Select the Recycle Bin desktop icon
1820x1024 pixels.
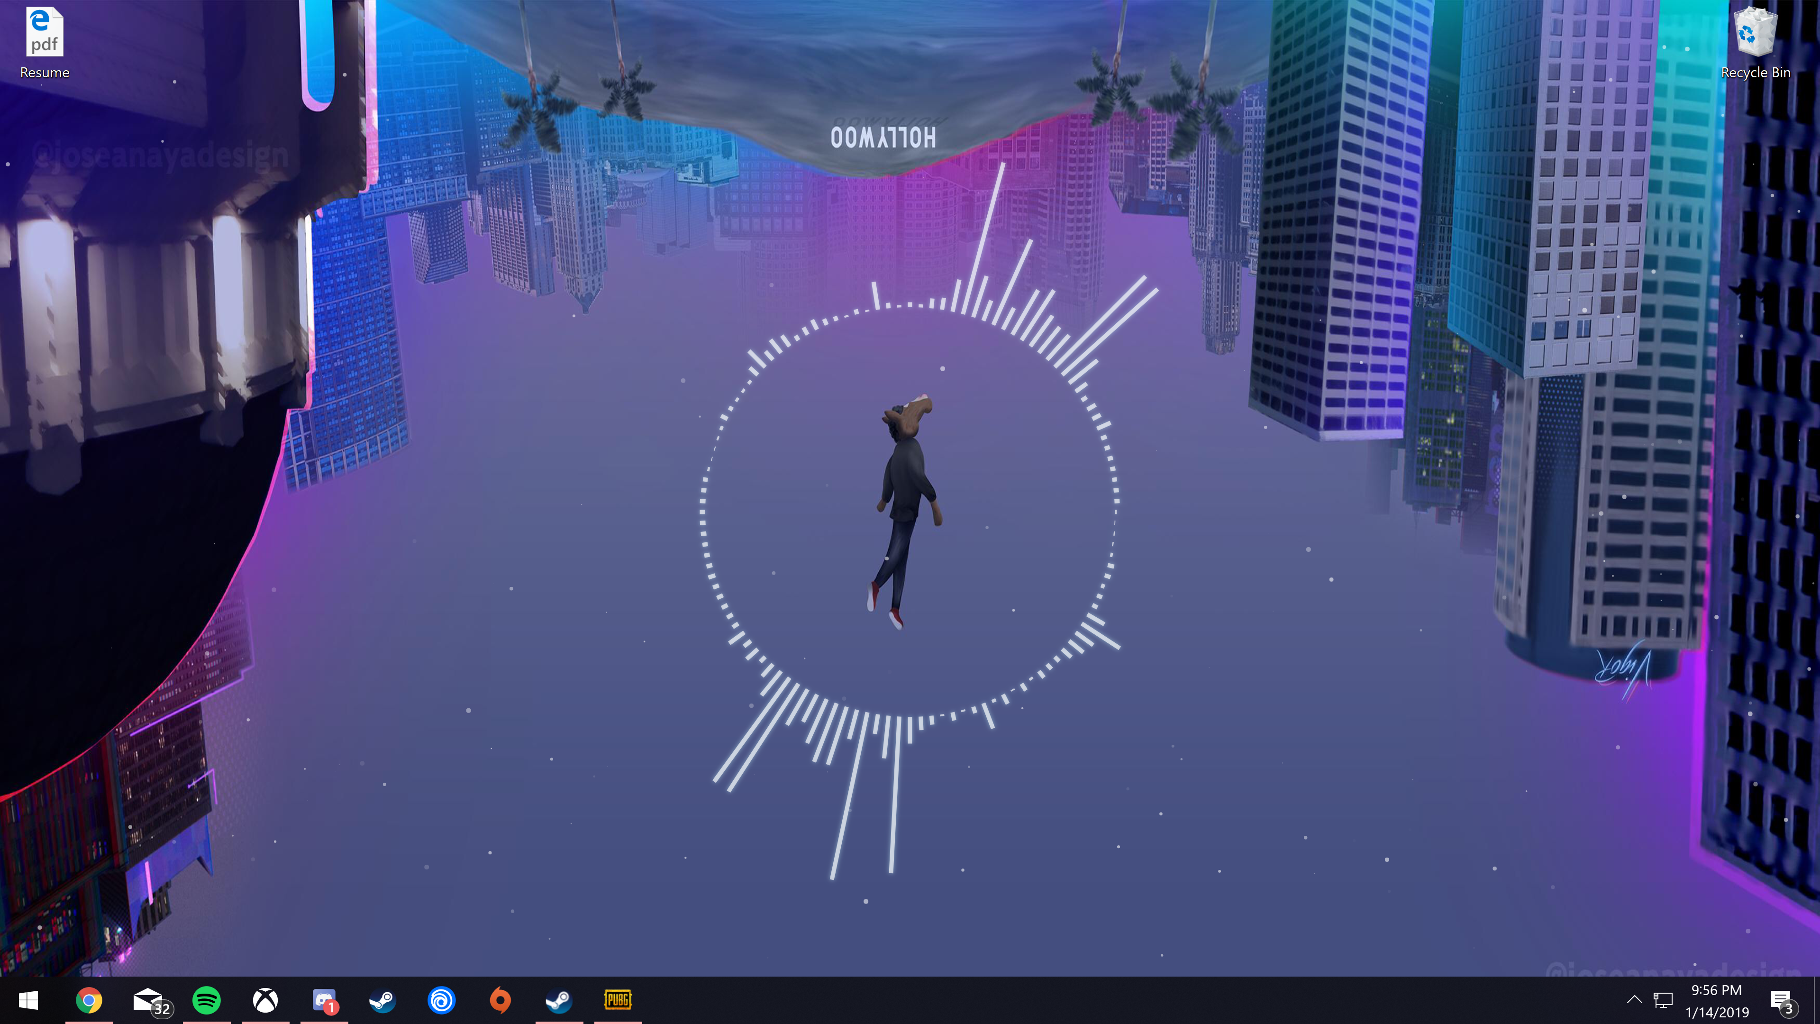1755,33
